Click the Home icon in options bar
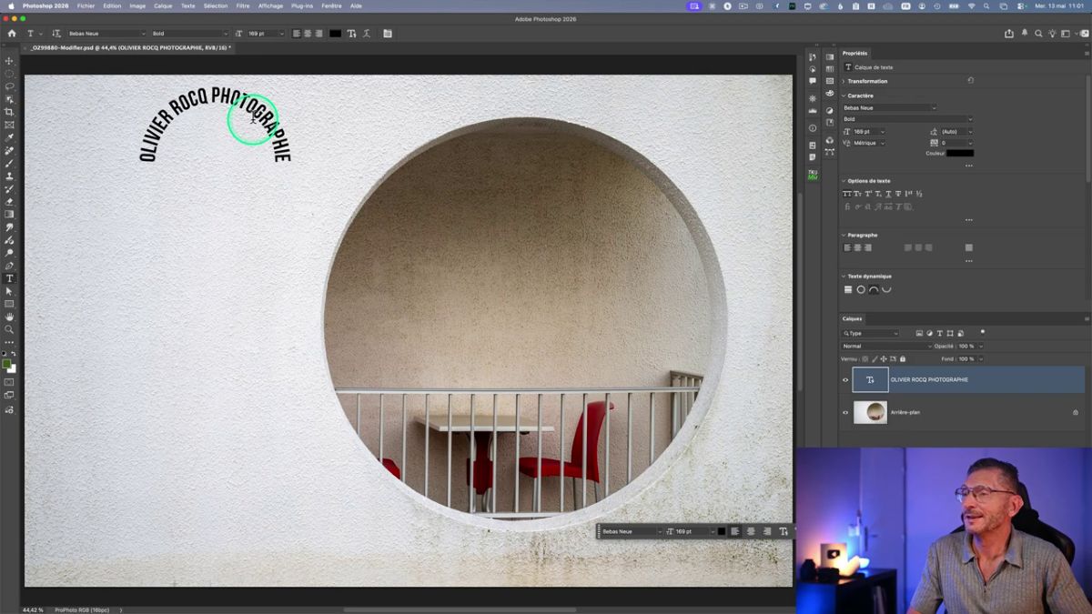1092x614 pixels. 12,34
